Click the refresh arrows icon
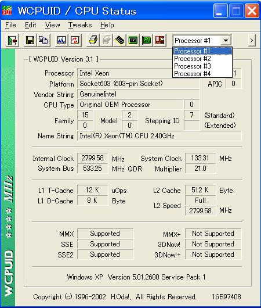261x308 pixels. (x=75, y=40)
